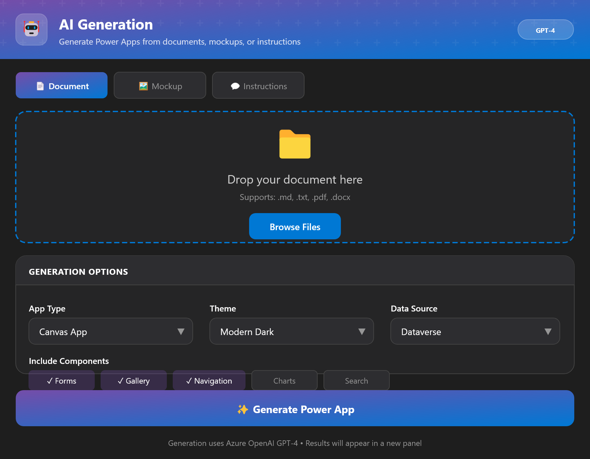Click the robot logo icon in the header
This screenshot has width=590, height=459.
pos(31,30)
